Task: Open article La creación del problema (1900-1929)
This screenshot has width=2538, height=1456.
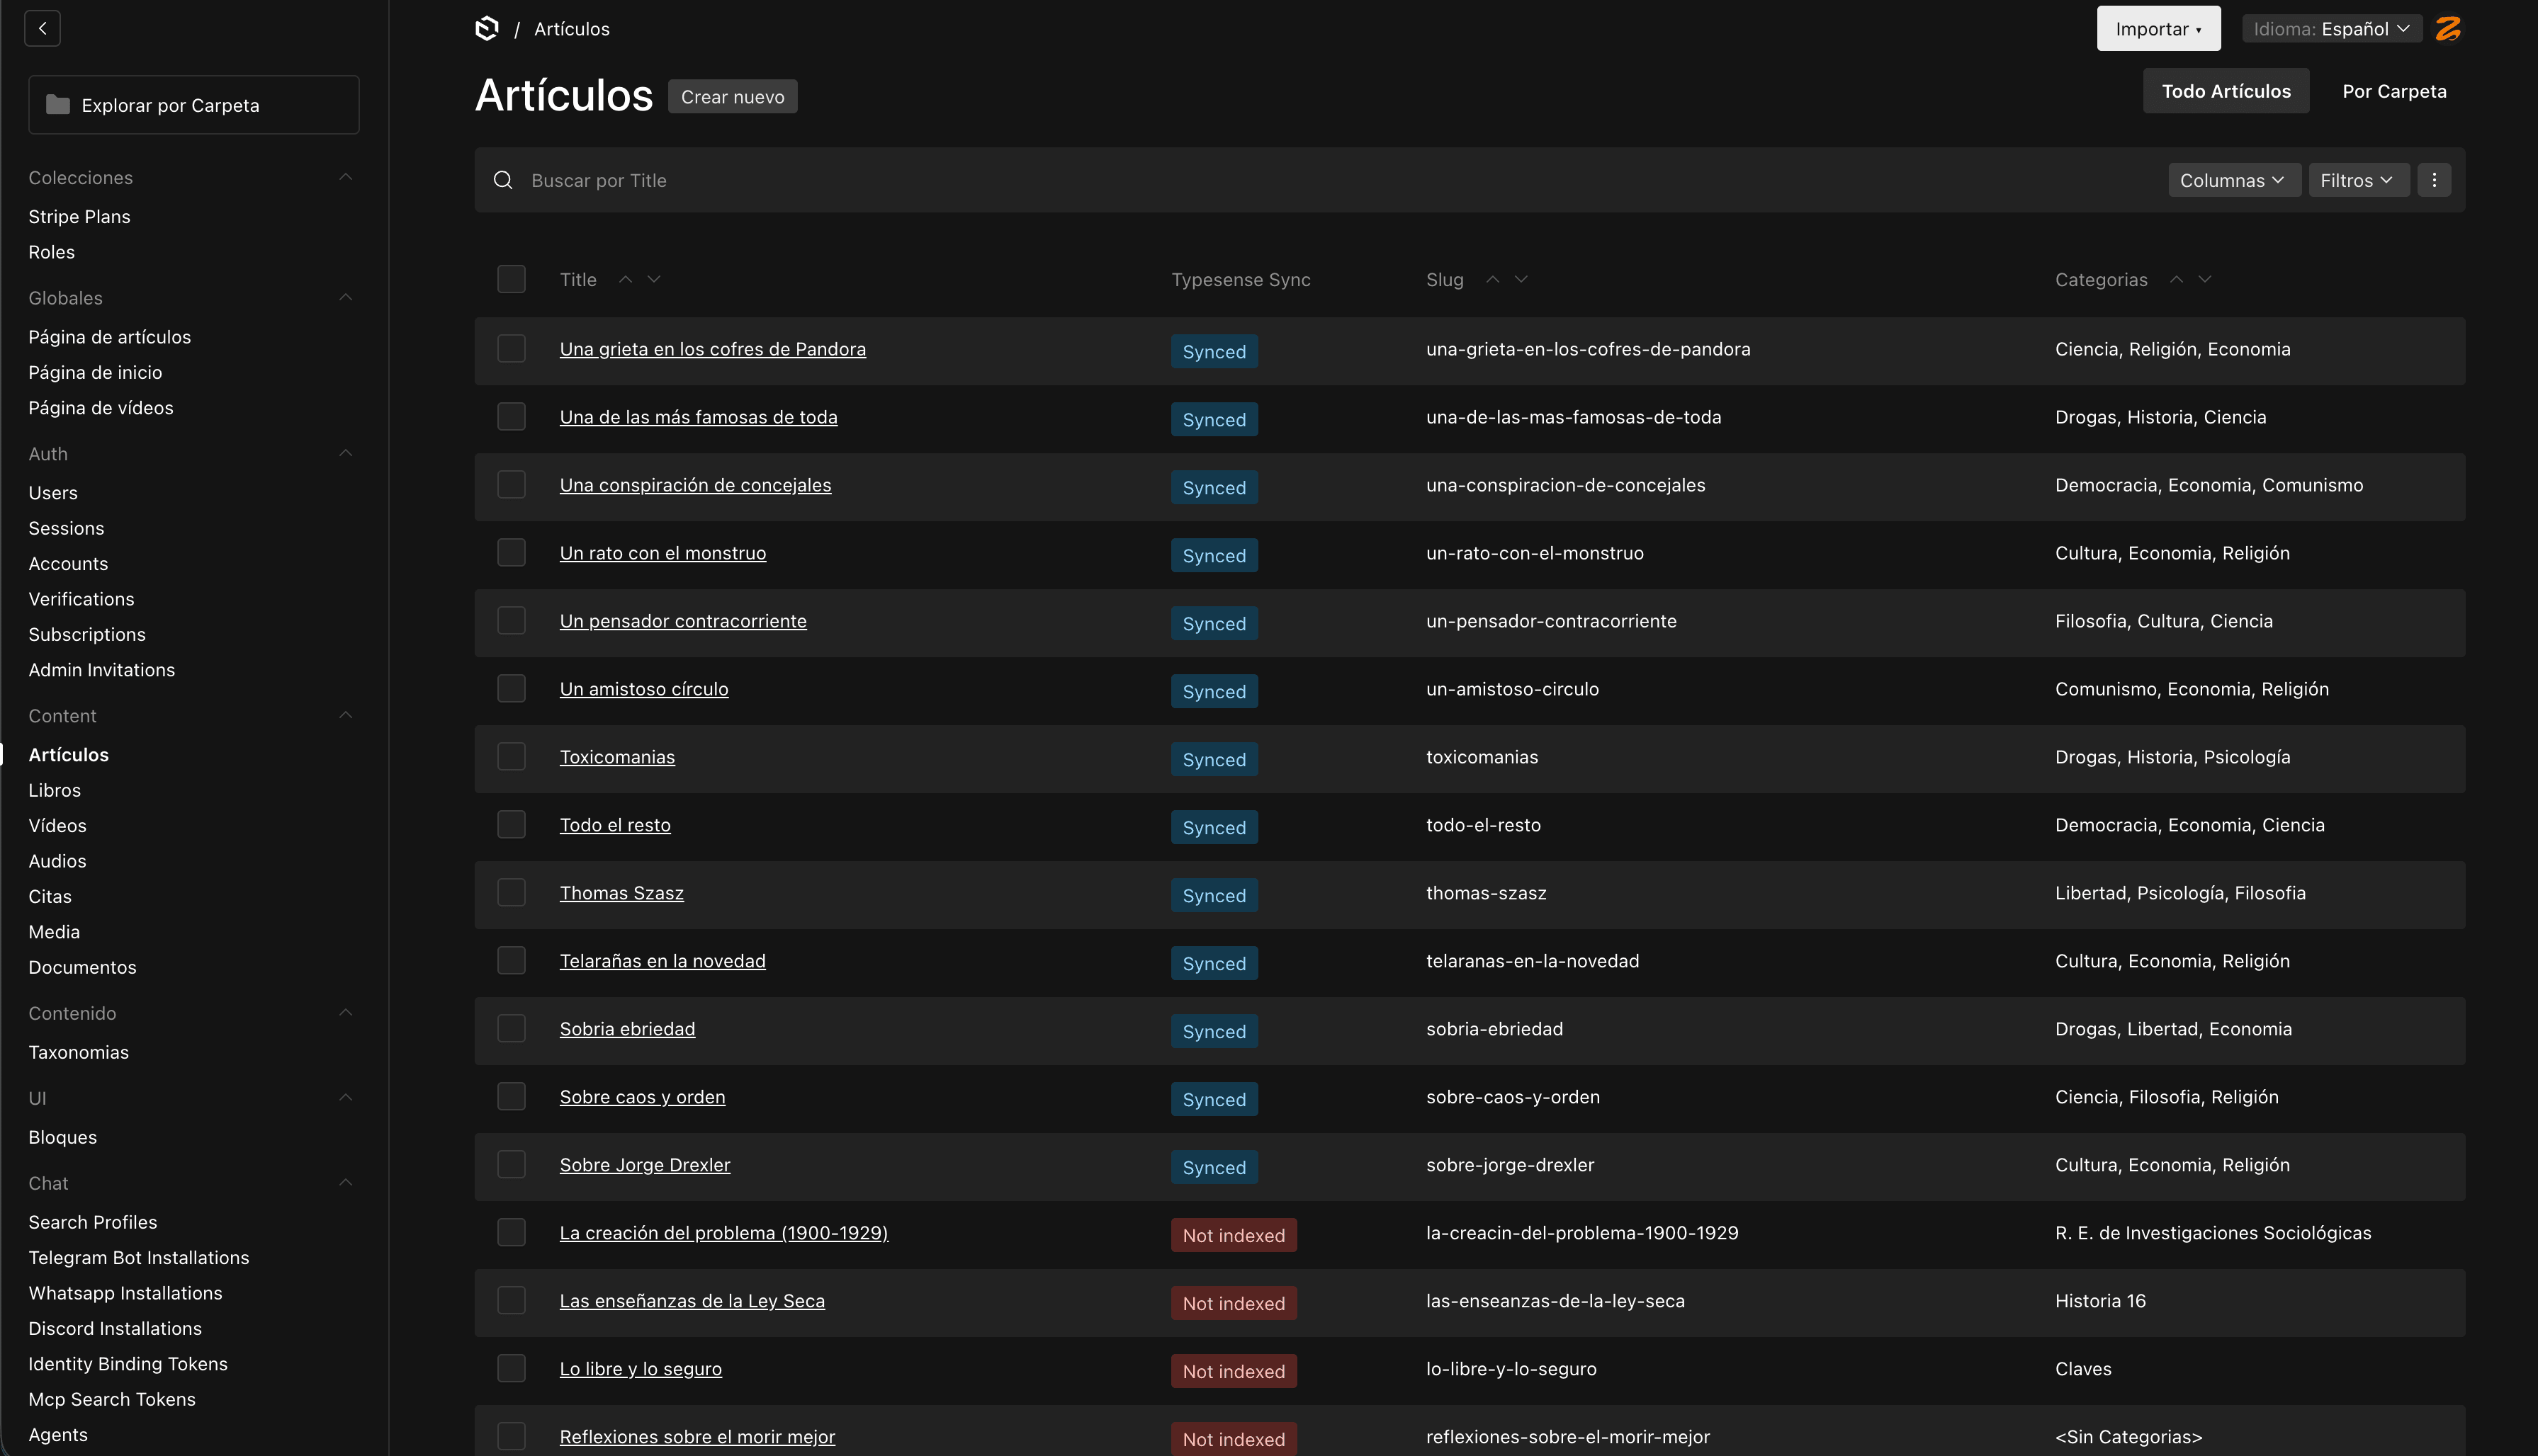Action: pos(723,1233)
